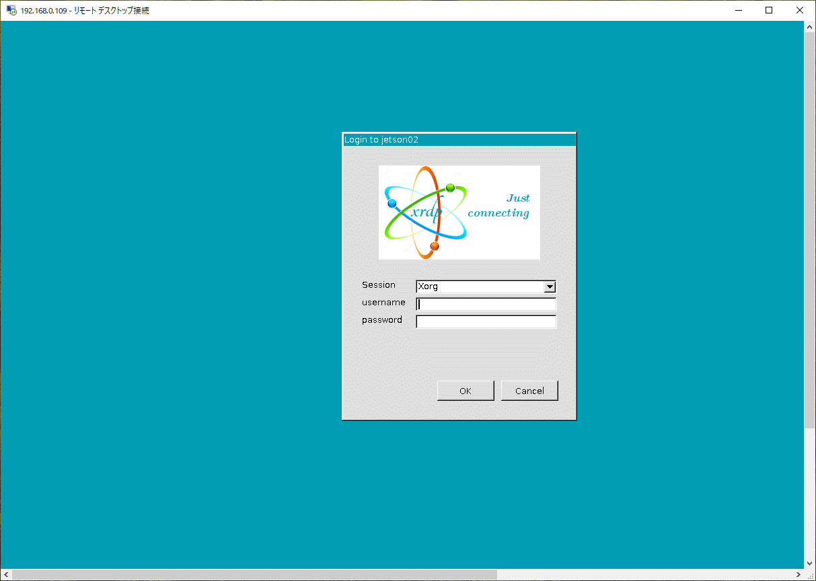Click the vertical scrollbar thumb
The image size is (816, 581).
point(810,229)
